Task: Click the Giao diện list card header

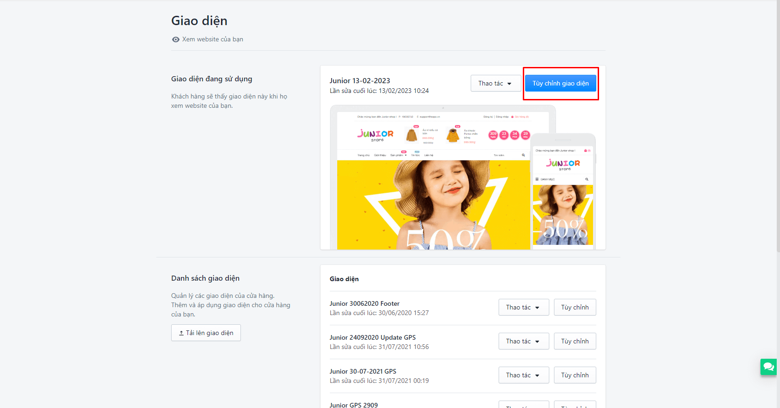Action: click(x=344, y=279)
